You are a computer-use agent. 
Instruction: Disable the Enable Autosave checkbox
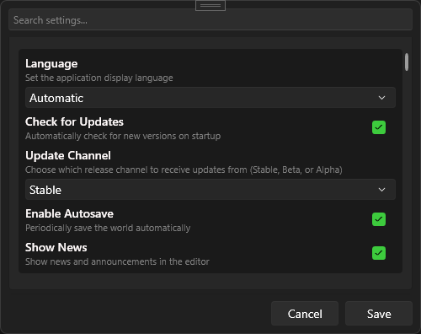point(379,219)
